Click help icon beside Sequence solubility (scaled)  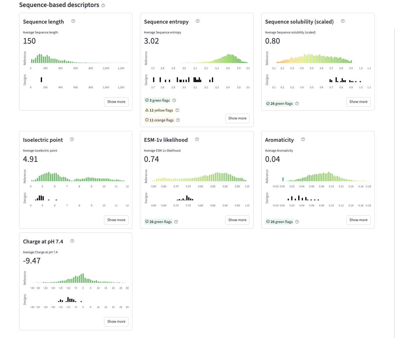point(343,21)
